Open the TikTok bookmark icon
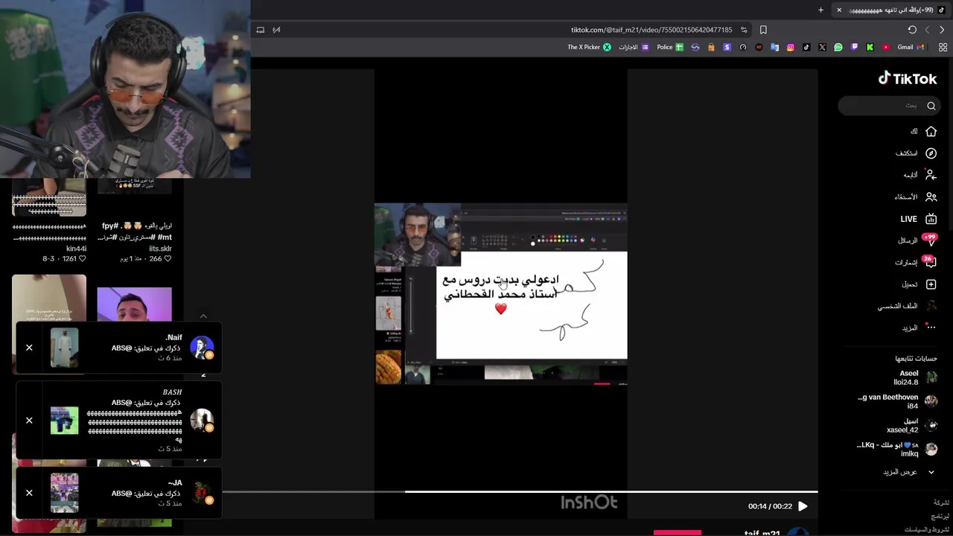This screenshot has height=536, width=953. pos(806,47)
